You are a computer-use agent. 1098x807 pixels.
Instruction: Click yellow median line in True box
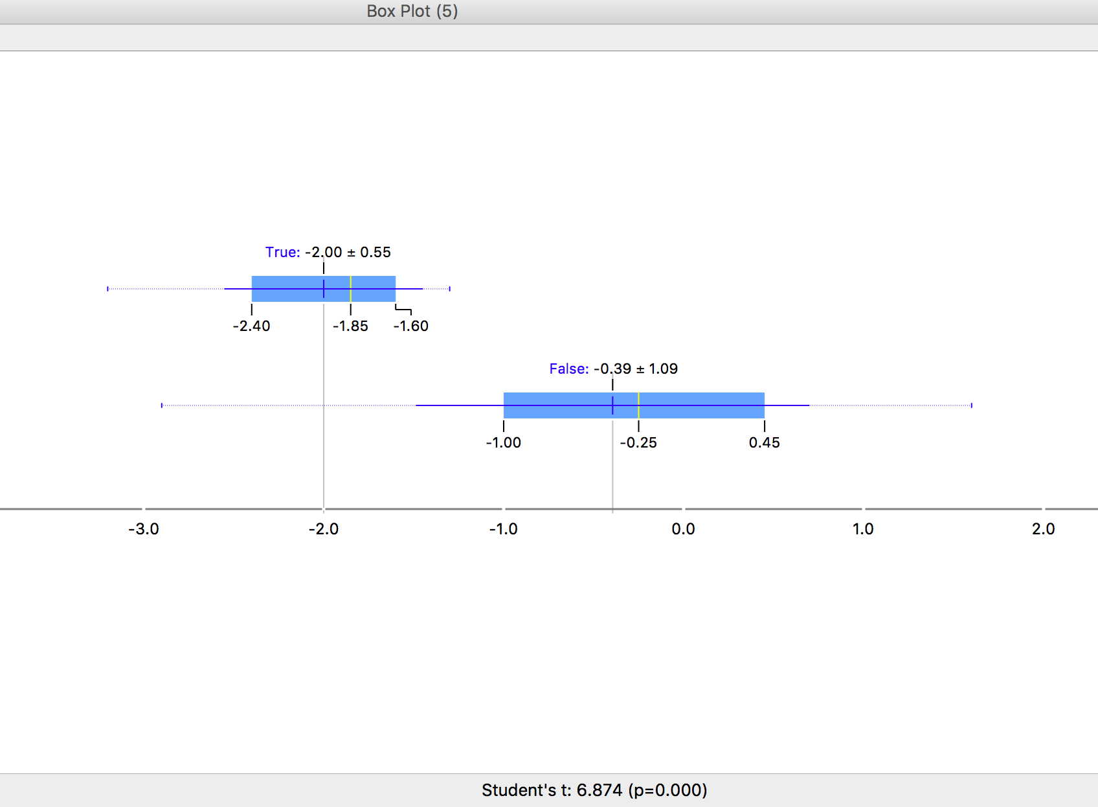click(350, 289)
